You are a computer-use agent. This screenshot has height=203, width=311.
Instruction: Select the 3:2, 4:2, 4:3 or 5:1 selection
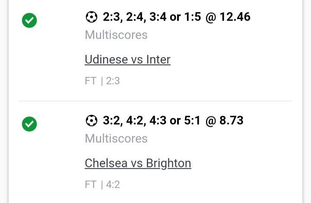pos(152,121)
